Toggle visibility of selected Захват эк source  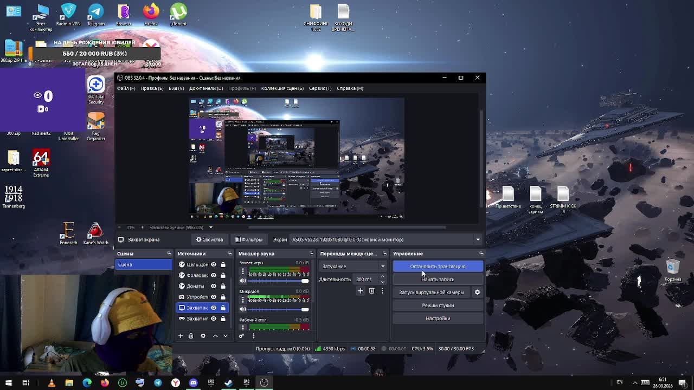[214, 308]
